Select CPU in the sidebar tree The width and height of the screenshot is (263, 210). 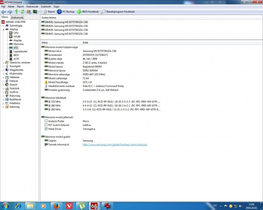point(16,33)
